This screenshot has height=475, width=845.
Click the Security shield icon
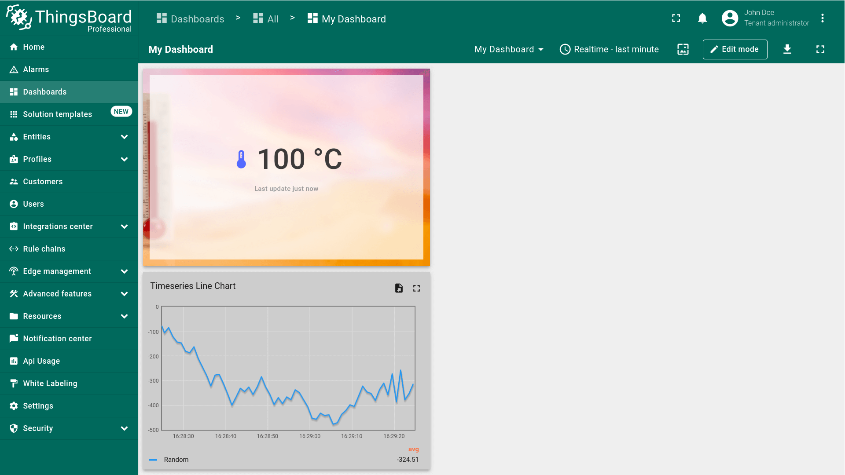point(14,428)
